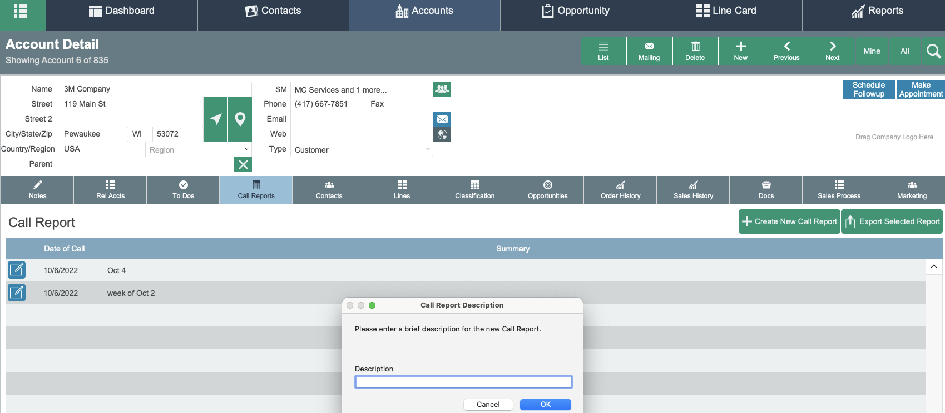Edit the Oct 4 call report
The width and height of the screenshot is (945, 413).
click(17, 270)
